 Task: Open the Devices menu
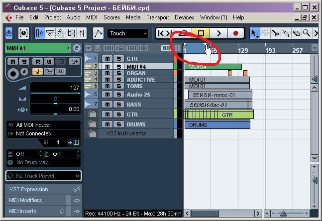[x=185, y=17]
